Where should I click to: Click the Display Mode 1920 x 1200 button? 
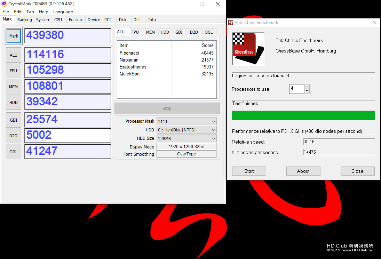click(186, 147)
